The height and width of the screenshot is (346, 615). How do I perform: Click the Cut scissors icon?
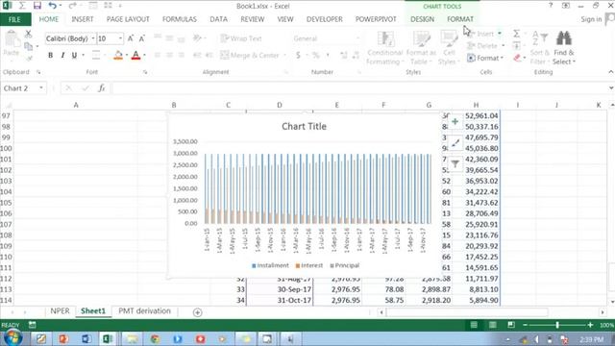pyautogui.click(x=28, y=35)
